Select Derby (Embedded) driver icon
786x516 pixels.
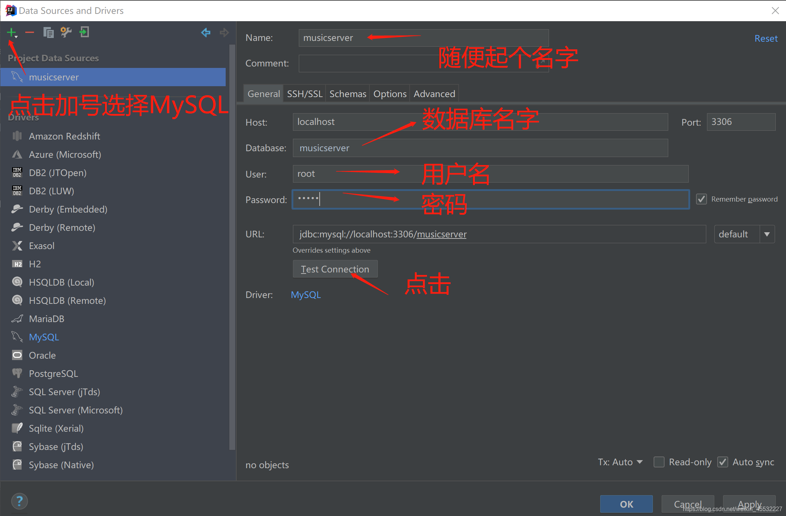pos(17,209)
